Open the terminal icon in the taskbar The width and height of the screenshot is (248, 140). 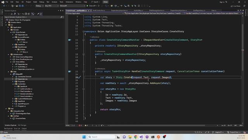click(153, 137)
